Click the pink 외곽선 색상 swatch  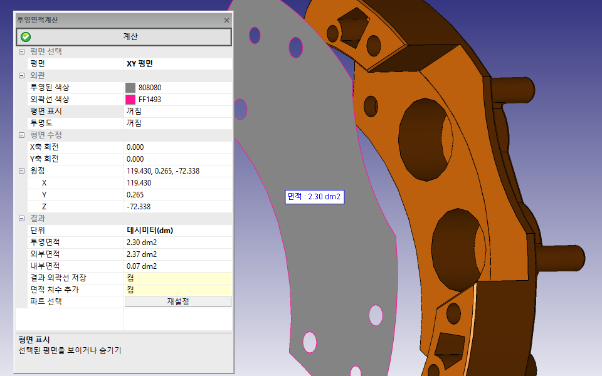click(130, 100)
